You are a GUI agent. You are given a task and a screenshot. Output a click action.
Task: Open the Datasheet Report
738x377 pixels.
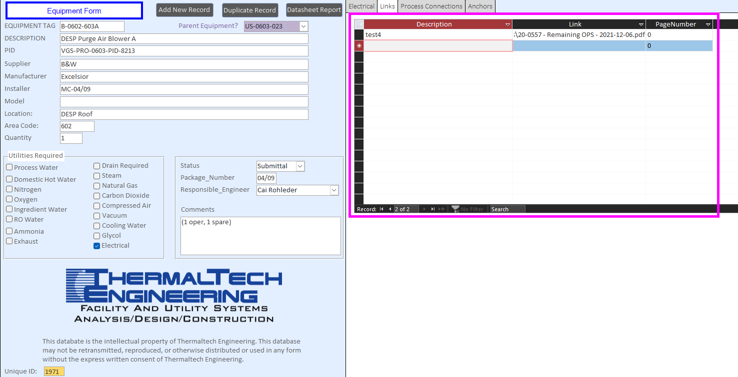[314, 10]
